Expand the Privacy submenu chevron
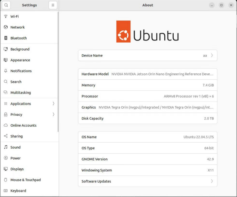237x197 pixels. 53,115
